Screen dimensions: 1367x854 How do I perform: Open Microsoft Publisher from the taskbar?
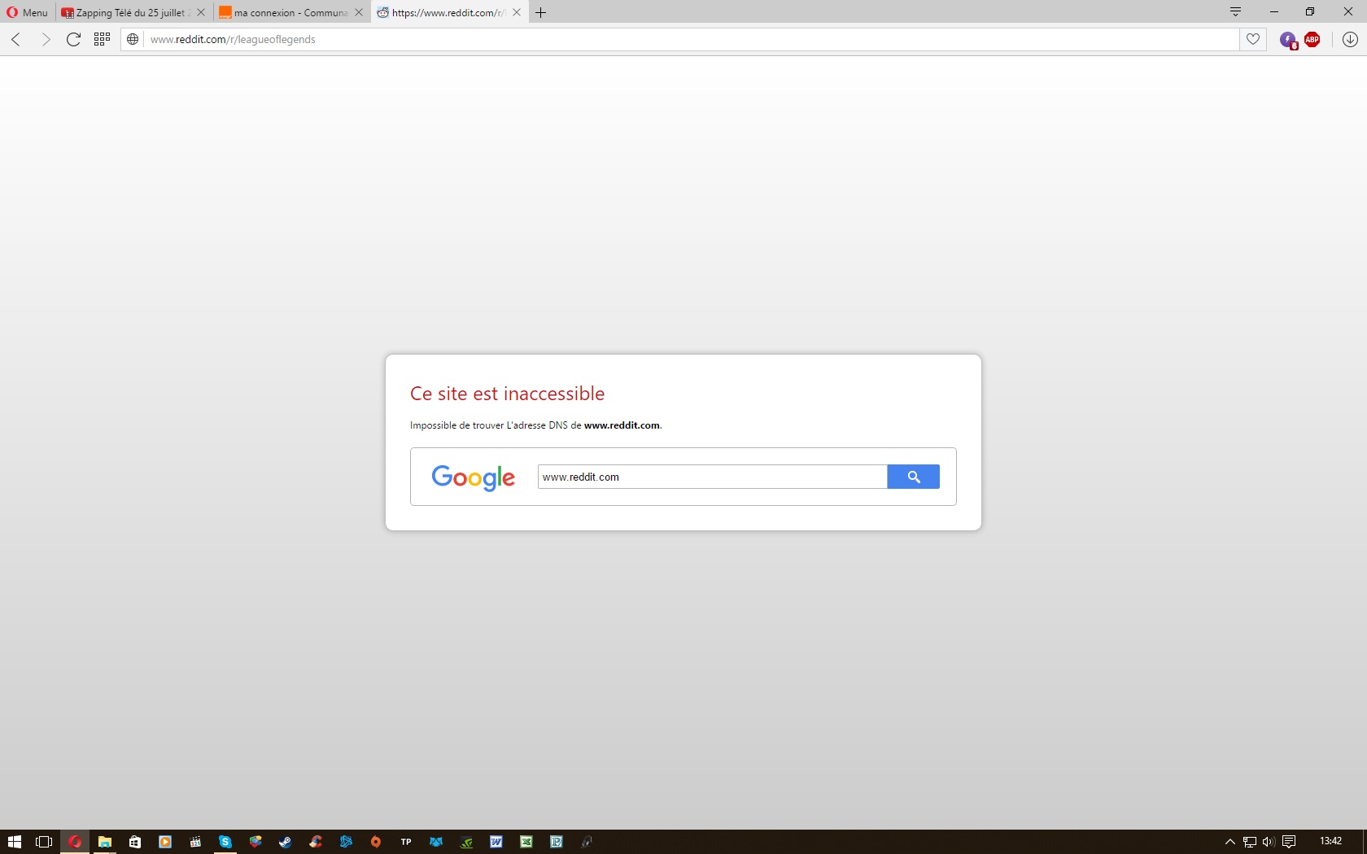[x=557, y=842]
